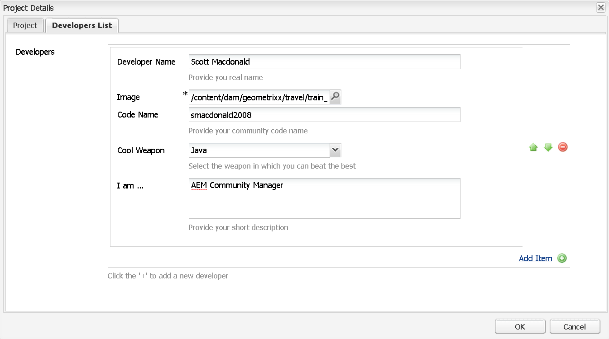Remove the Scott Macdonald developer entry
The width and height of the screenshot is (609, 339).
click(563, 147)
